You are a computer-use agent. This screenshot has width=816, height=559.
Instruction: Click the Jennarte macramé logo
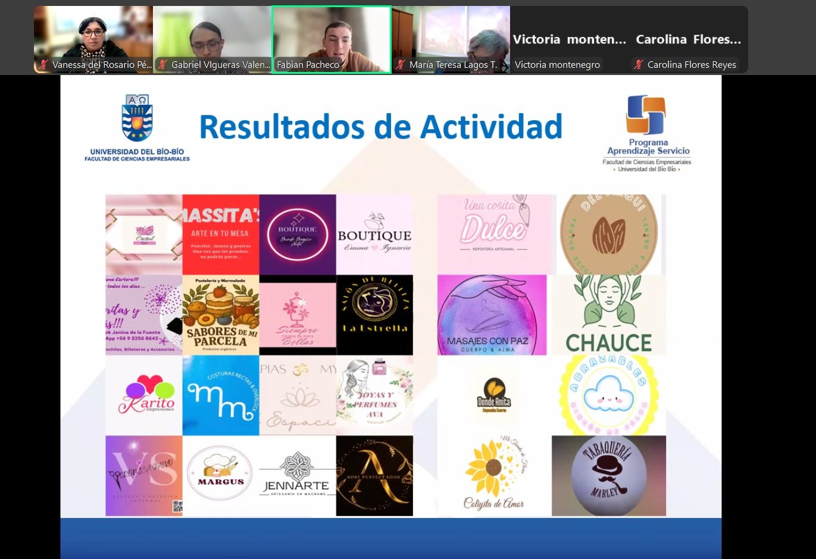pyautogui.click(x=298, y=476)
